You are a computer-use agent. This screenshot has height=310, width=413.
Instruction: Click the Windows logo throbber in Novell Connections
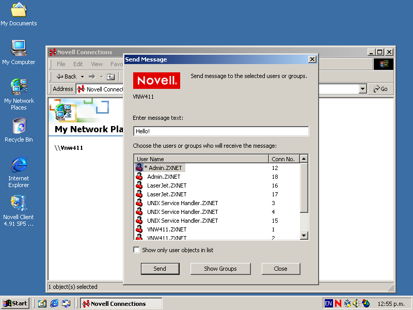point(384,64)
